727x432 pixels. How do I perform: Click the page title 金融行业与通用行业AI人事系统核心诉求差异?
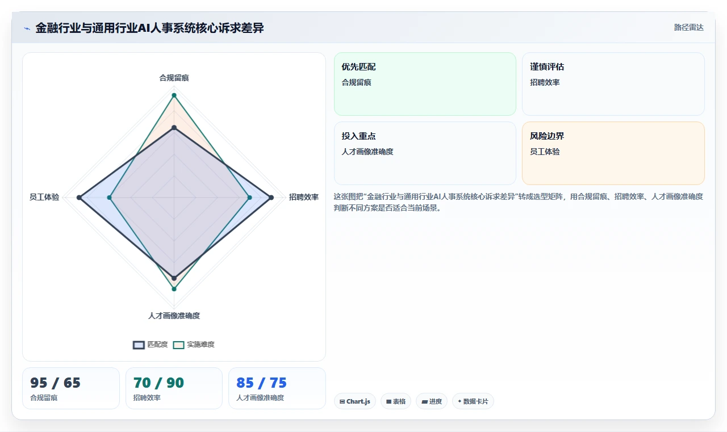pyautogui.click(x=149, y=28)
